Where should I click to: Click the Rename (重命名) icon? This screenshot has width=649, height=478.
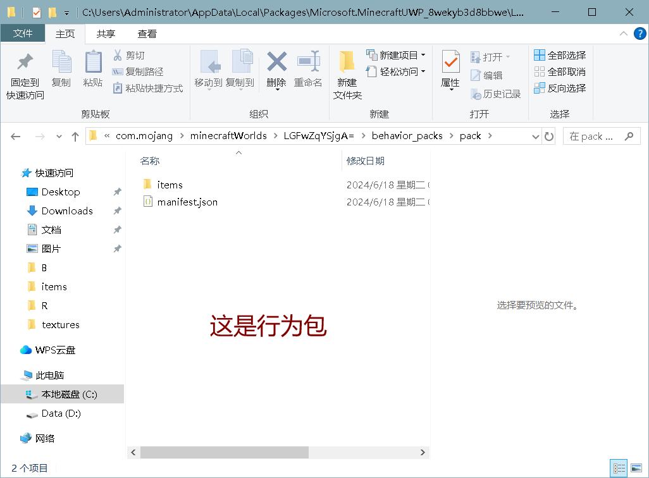coord(308,62)
